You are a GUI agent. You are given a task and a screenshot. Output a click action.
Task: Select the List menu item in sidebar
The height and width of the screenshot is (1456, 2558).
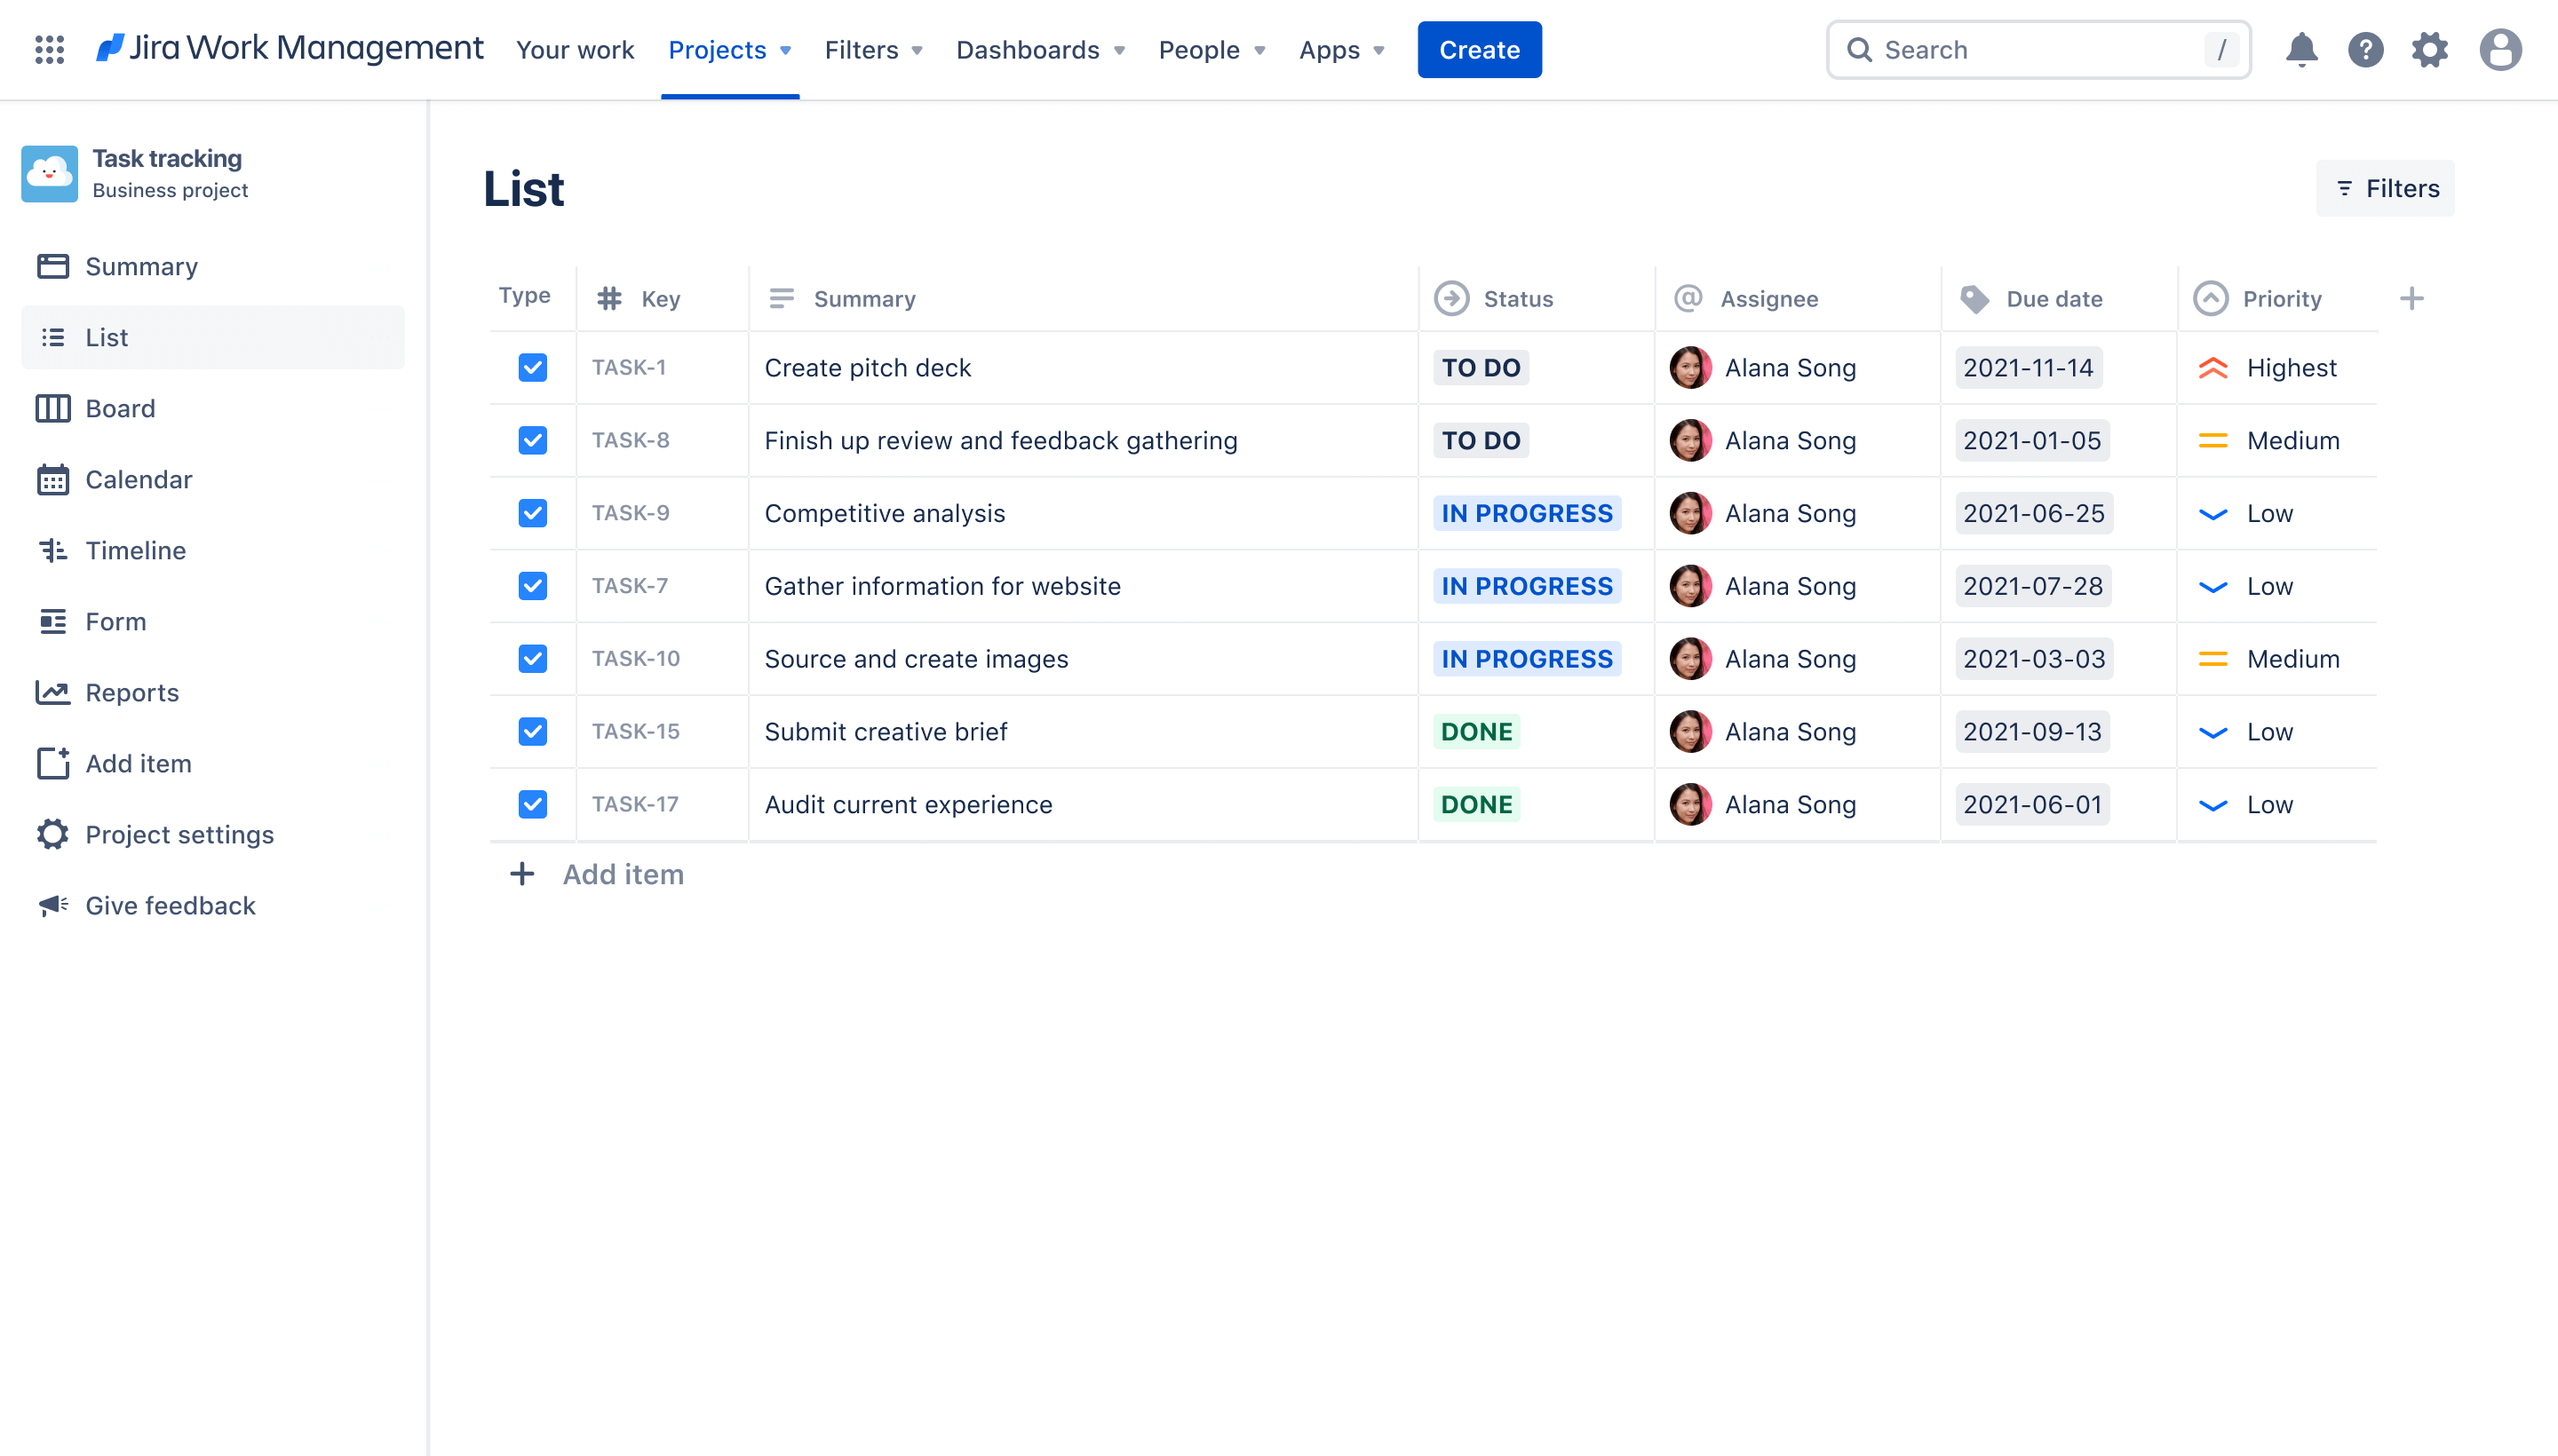106,336
